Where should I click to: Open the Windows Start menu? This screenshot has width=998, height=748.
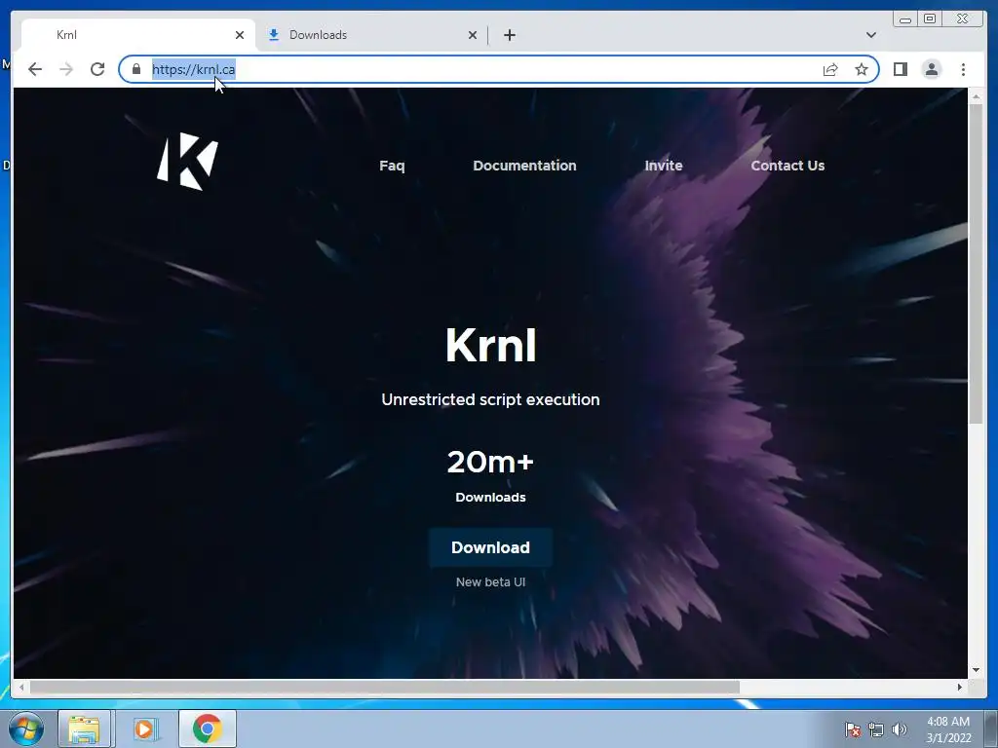[26, 729]
